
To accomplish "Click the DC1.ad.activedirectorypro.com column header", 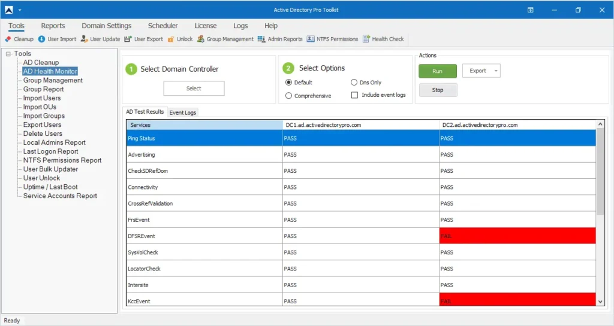I will tap(361, 125).
